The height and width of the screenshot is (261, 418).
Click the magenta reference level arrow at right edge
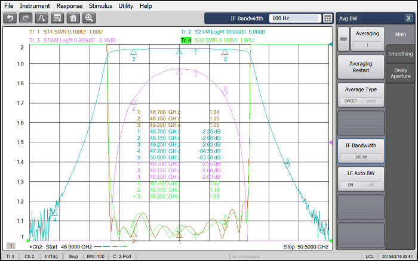pyautogui.click(x=331, y=142)
